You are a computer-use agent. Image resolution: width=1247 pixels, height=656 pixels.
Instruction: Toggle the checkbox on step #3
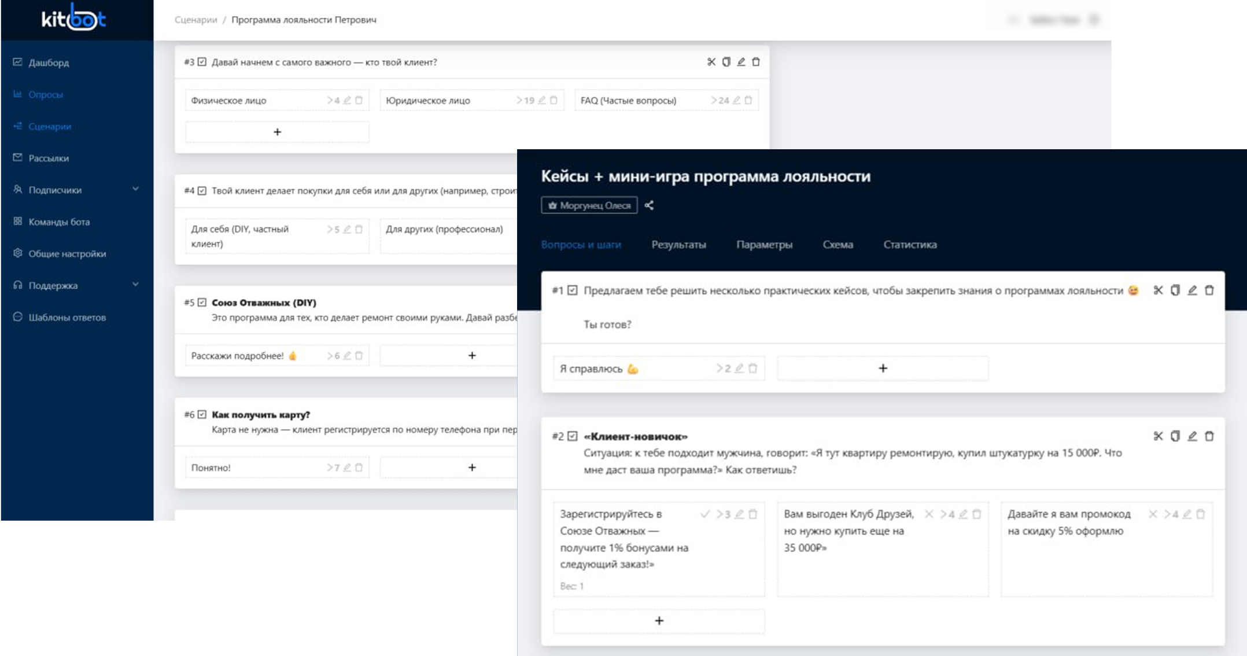202,62
